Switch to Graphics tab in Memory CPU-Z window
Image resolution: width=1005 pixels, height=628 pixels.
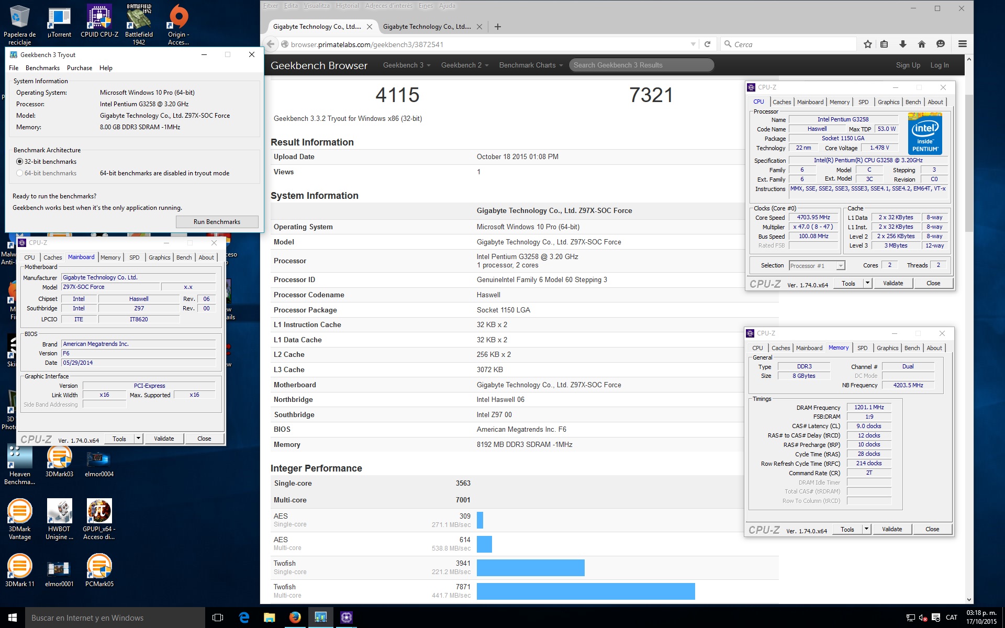point(887,348)
